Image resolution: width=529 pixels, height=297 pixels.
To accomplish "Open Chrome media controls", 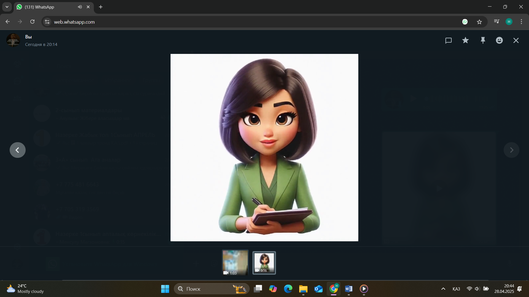I will coord(496,22).
